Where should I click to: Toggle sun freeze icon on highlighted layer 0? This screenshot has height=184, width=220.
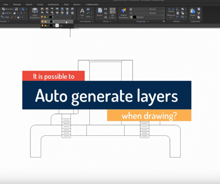45,22
